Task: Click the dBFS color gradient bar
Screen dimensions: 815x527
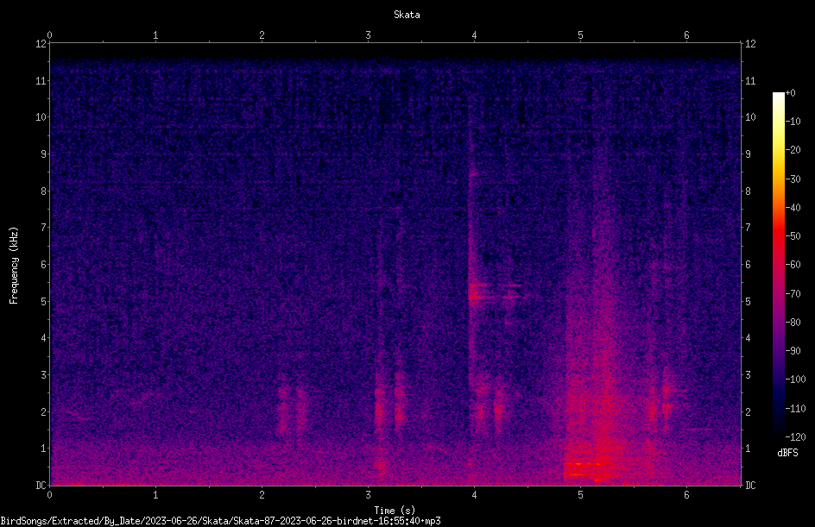Action: point(779,265)
